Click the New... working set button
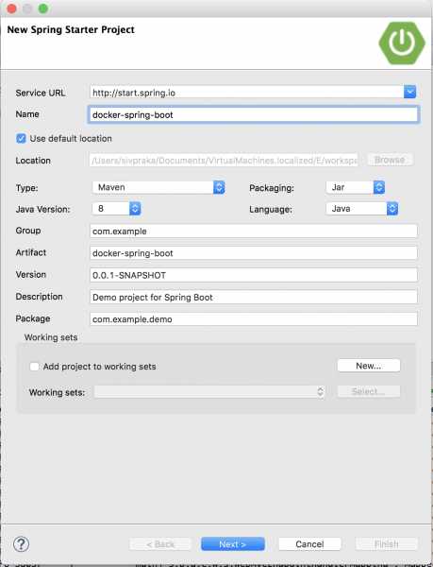 369,366
